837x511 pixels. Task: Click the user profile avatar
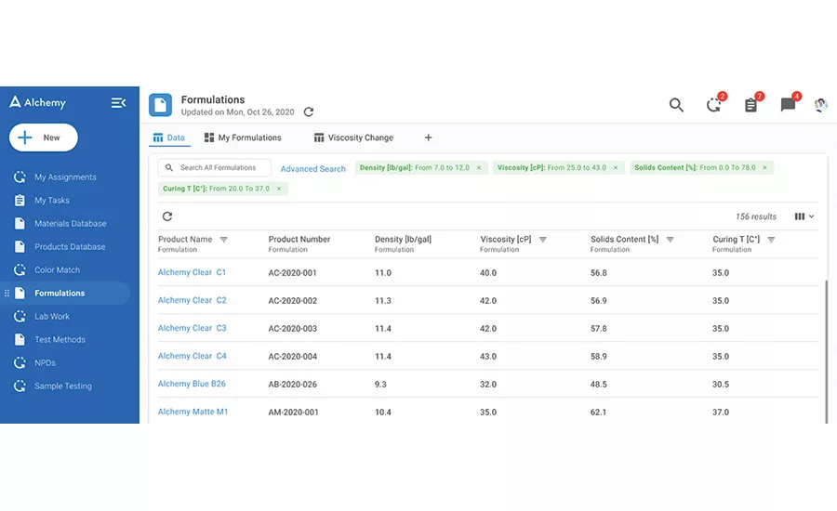[x=820, y=105]
